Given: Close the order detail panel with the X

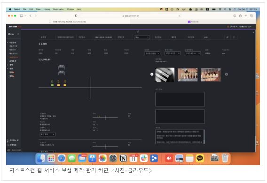Looking at the screenshot, I should click(253, 32).
